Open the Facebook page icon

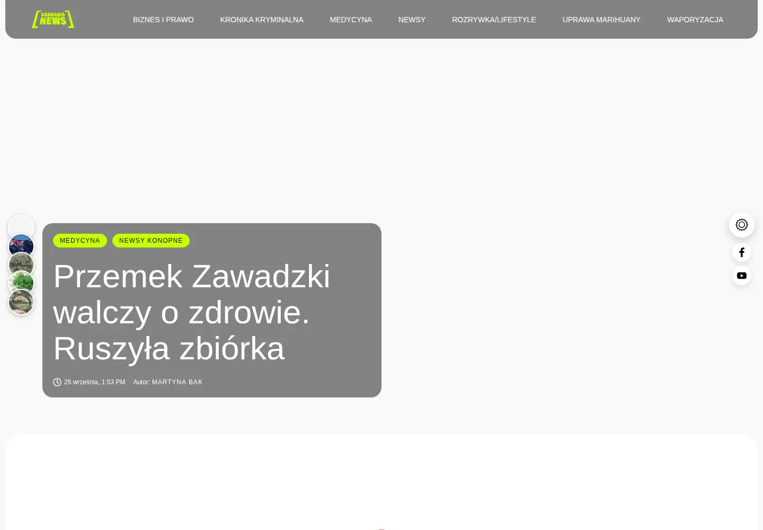[x=742, y=253]
